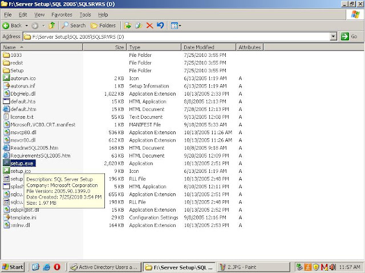365x273 pixels.
Task: Sort by Attributes column header
Action: click(250, 47)
